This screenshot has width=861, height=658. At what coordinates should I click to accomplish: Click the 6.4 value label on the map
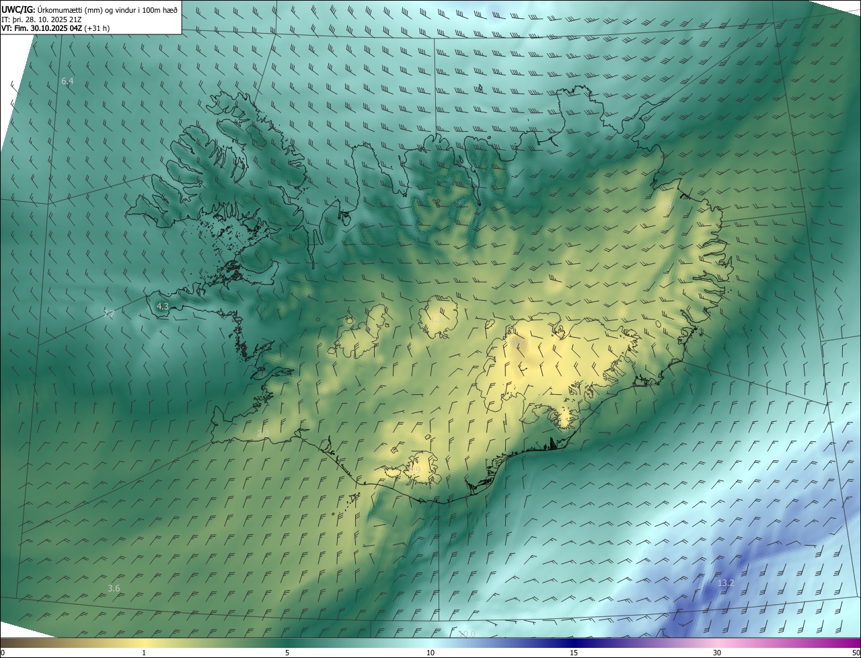click(67, 81)
